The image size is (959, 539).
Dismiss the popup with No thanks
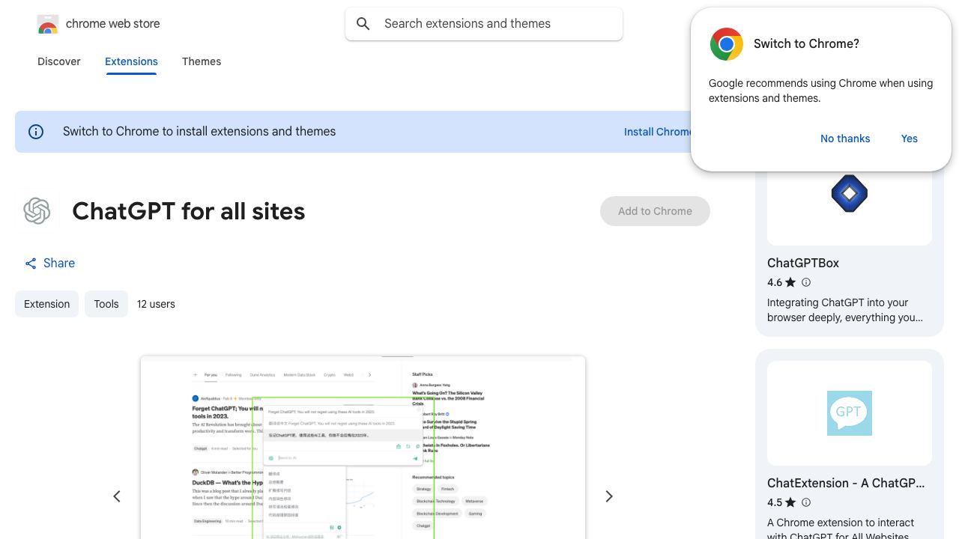click(x=845, y=138)
